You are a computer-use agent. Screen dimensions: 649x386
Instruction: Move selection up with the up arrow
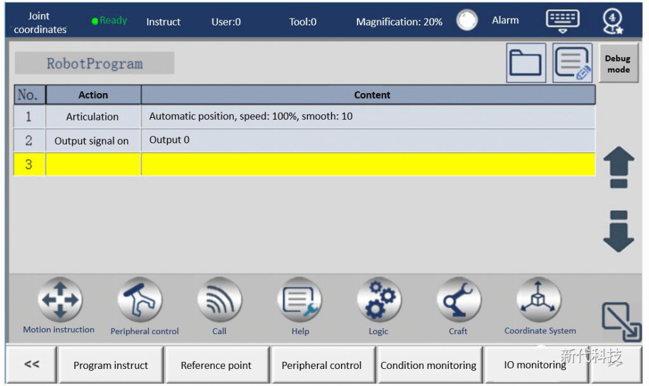pyautogui.click(x=618, y=167)
